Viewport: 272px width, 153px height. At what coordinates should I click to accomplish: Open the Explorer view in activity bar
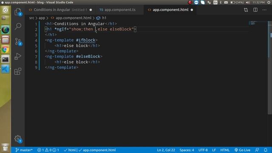18,12
